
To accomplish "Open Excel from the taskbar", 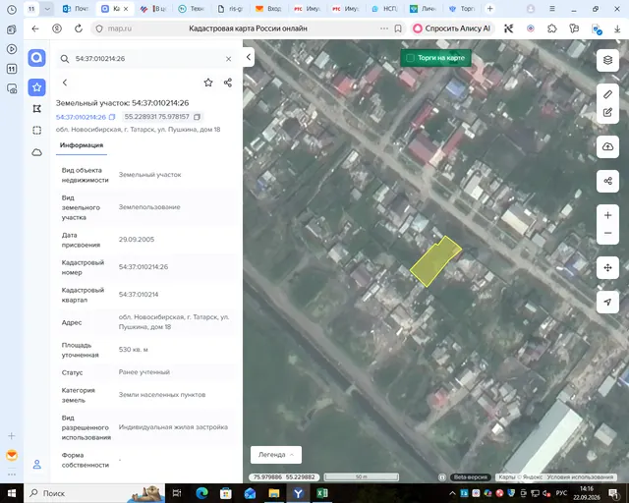I will 321,493.
